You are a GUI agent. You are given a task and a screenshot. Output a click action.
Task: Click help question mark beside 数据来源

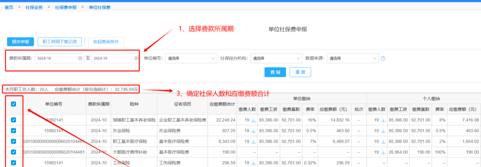383,58
